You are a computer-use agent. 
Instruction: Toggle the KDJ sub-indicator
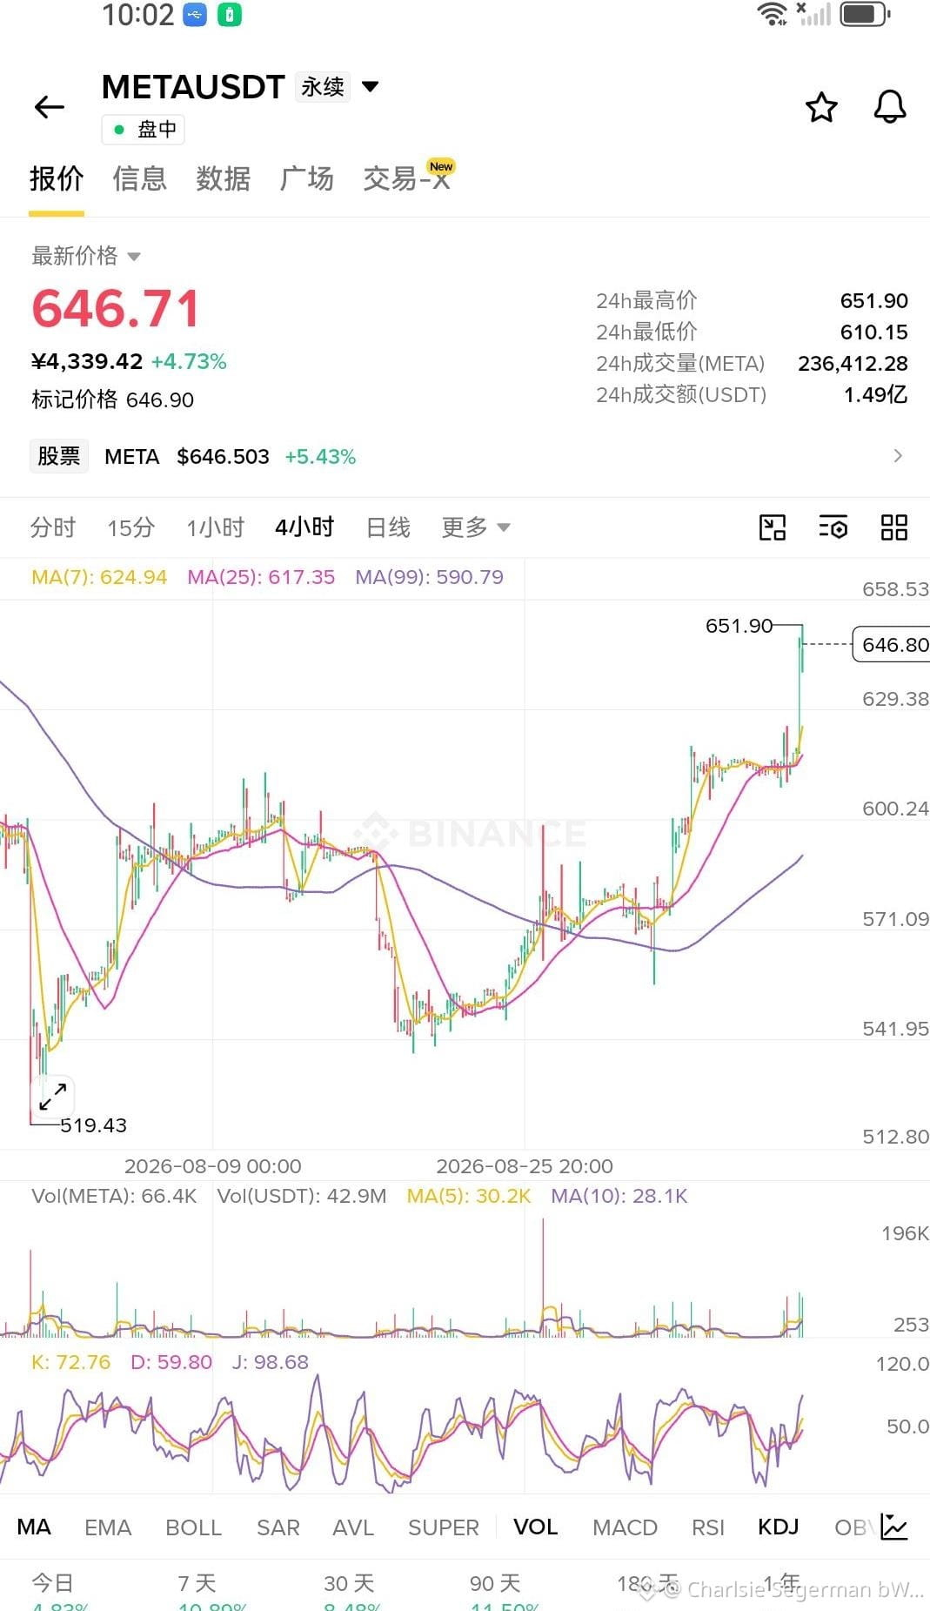point(778,1527)
